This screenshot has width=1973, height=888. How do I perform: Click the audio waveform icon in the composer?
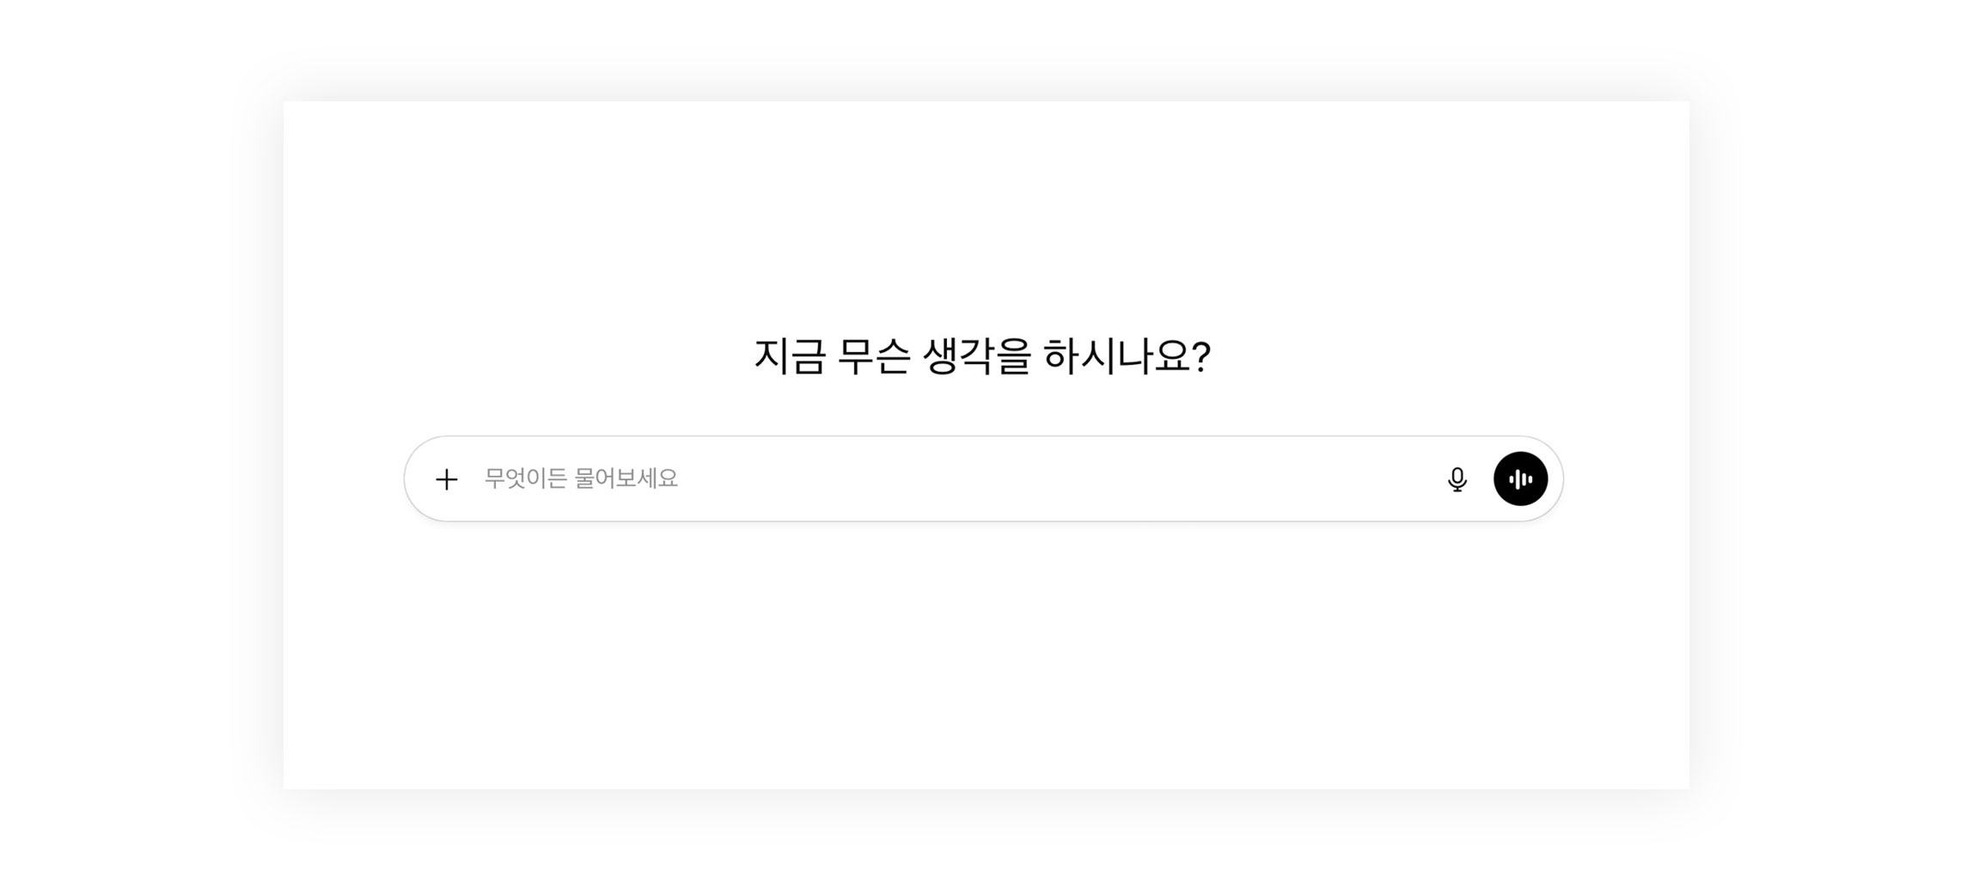1520,479
